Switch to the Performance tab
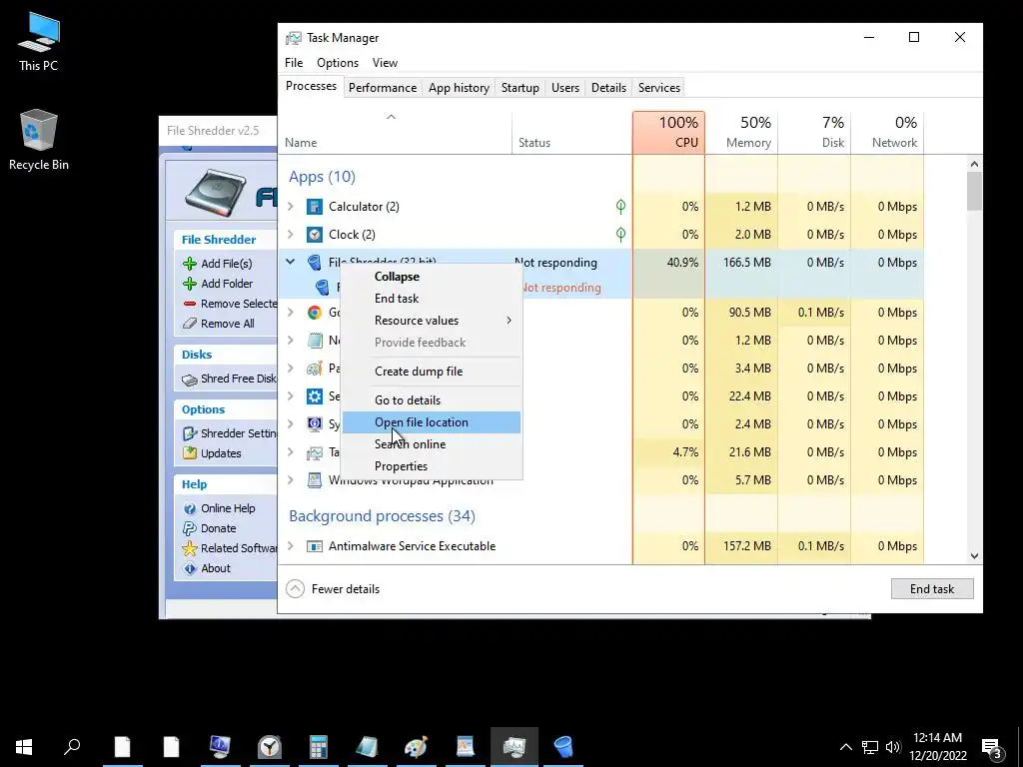The image size is (1023, 767). (383, 88)
